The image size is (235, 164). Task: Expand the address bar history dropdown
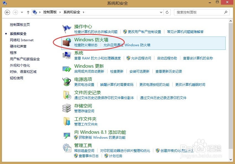pos(161,12)
